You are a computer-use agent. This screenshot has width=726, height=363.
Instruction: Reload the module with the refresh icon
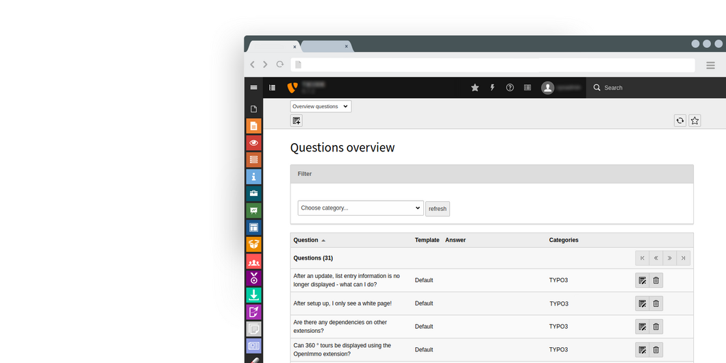tap(679, 121)
